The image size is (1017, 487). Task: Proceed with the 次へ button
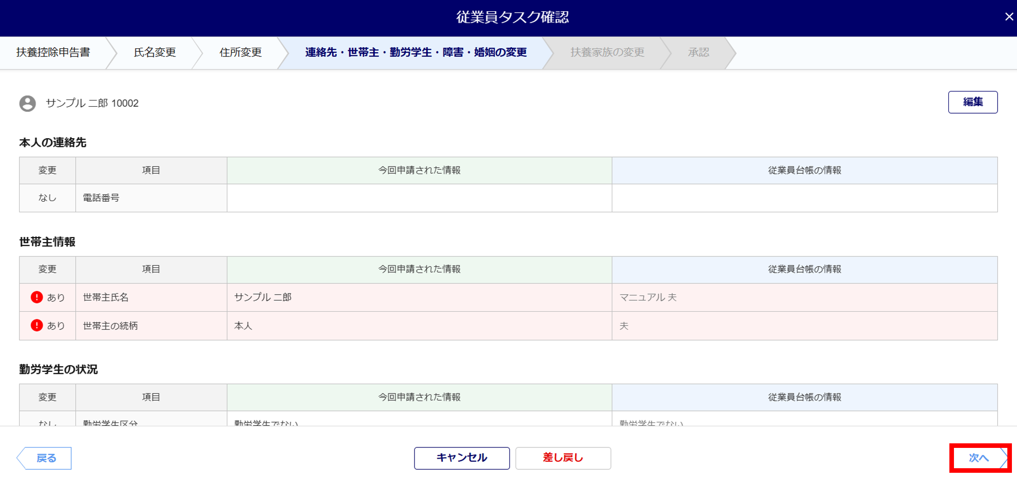979,458
